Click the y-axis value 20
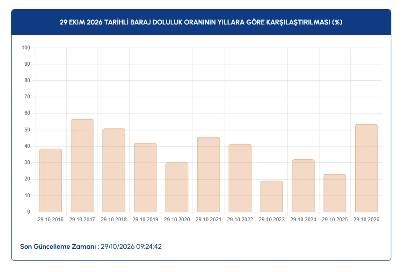Screen dimensions: 408x272 click(x=27, y=179)
